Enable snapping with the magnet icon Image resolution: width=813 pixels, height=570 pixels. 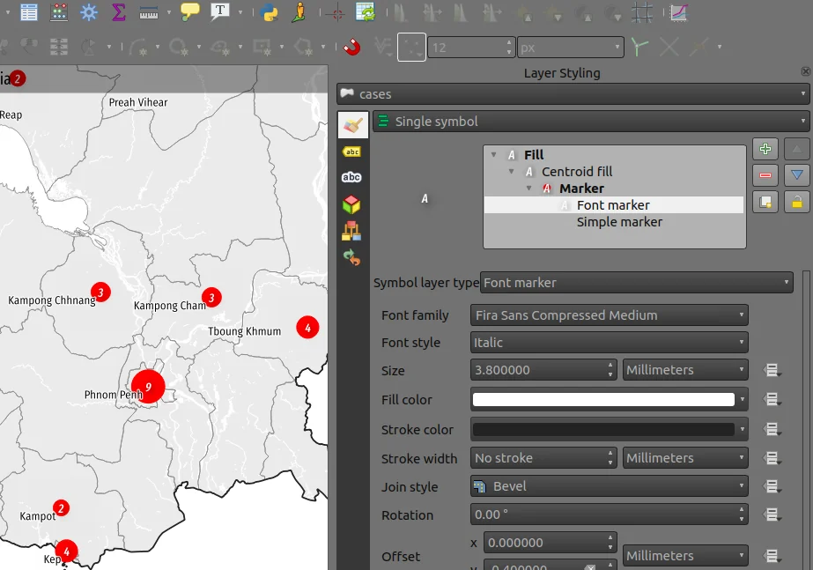pyautogui.click(x=352, y=47)
